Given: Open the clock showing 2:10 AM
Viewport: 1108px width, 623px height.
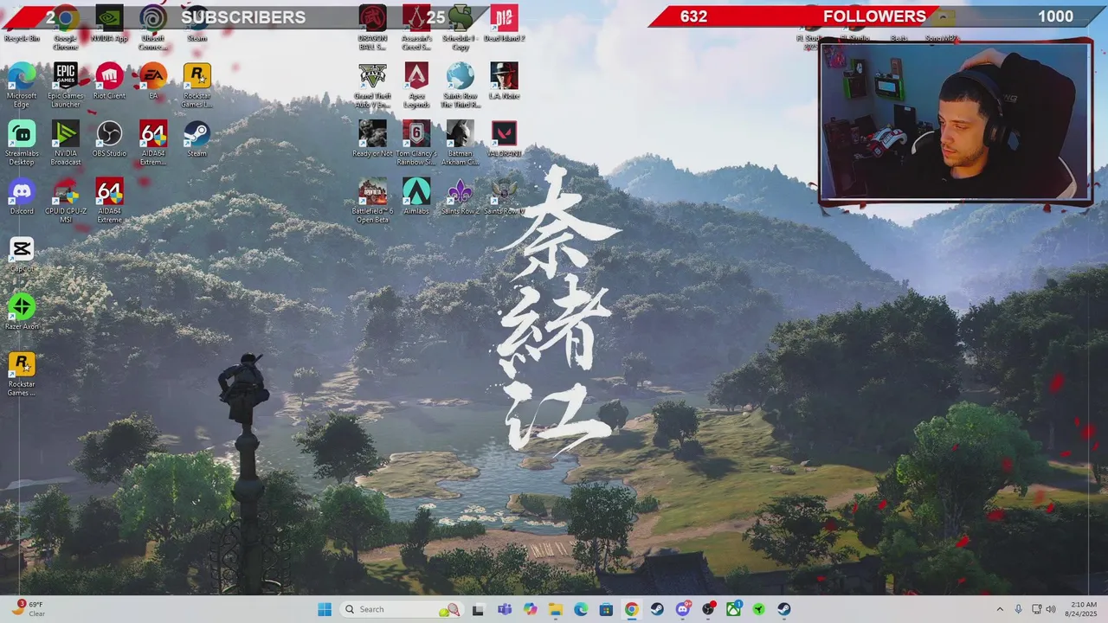Looking at the screenshot, I should coord(1082,609).
